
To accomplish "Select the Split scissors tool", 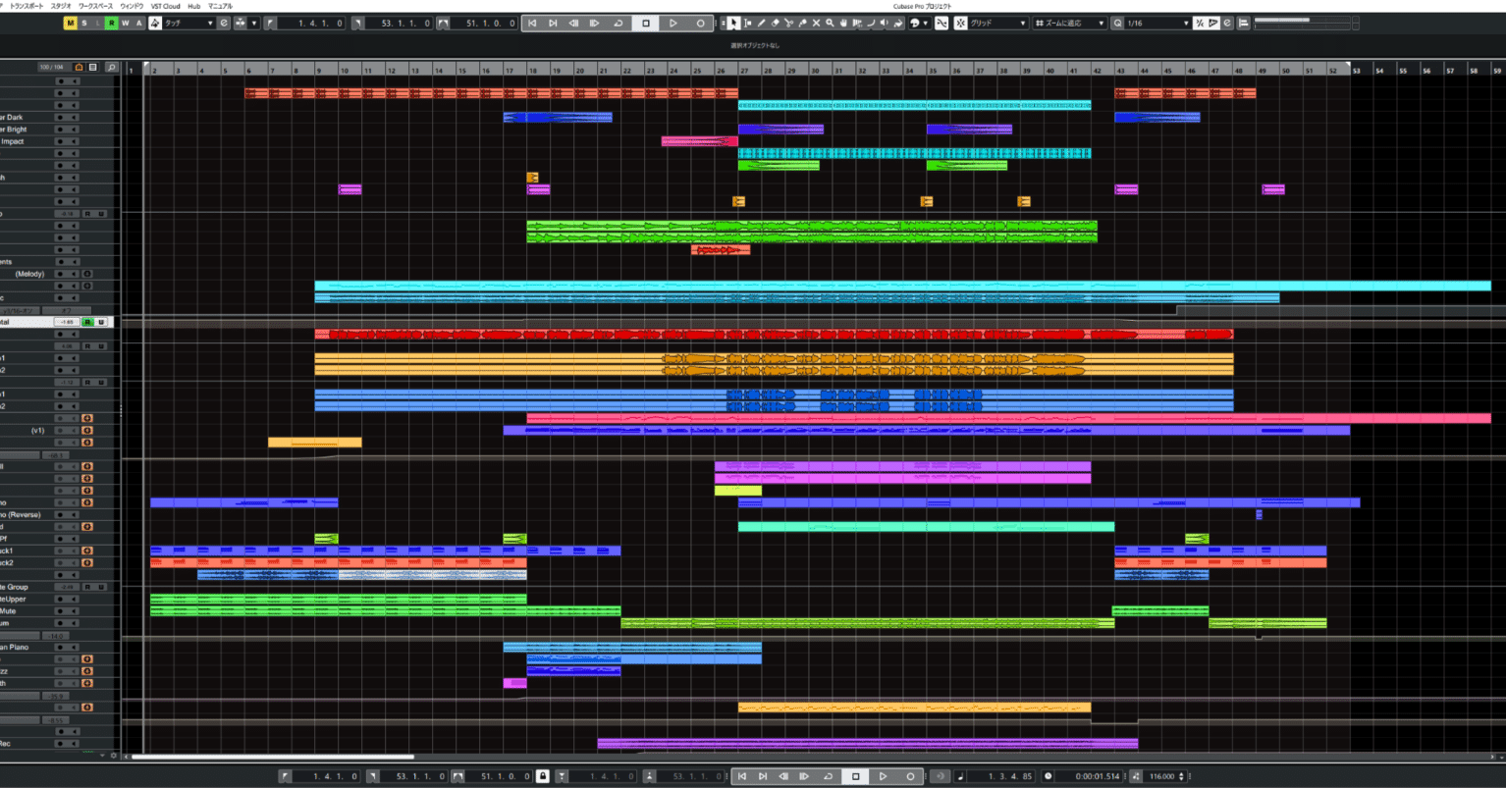I will pos(789,23).
